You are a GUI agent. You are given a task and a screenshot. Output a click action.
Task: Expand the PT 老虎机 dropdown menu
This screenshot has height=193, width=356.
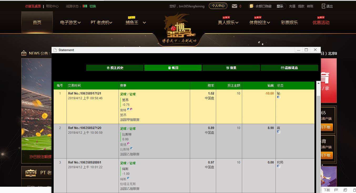click(111, 23)
